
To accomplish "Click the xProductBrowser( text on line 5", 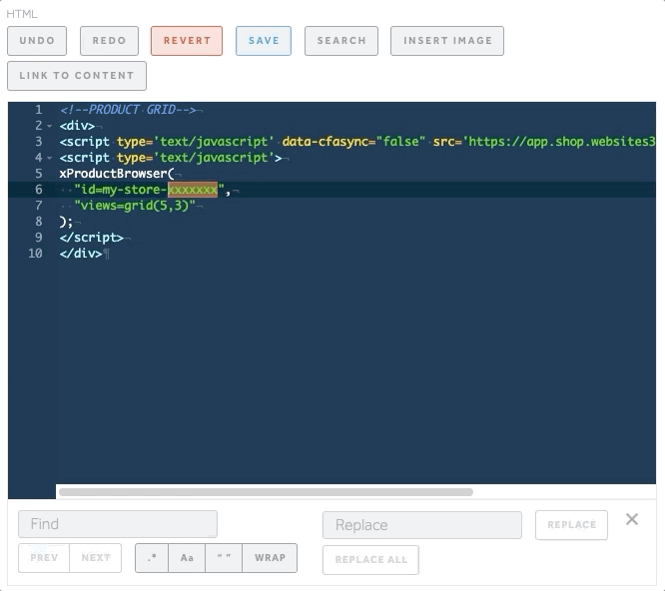I will [x=117, y=174].
